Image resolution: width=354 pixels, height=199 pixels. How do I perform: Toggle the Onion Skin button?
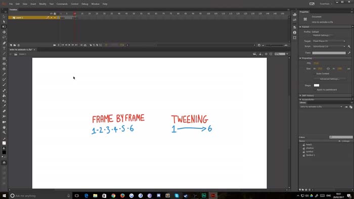[x=91, y=45]
